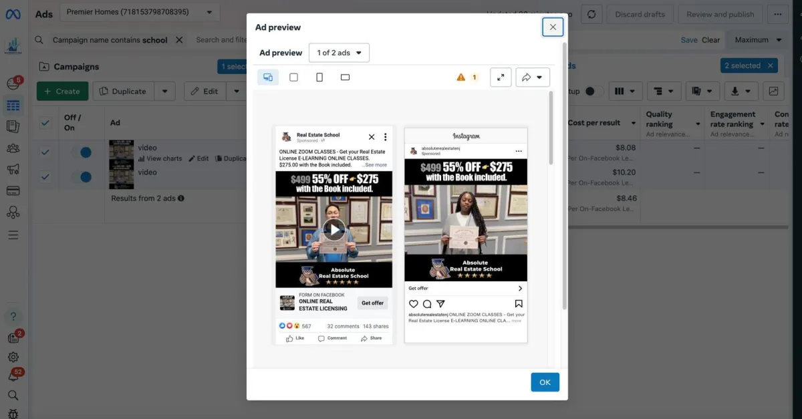The height and width of the screenshot is (419, 802).
Task: Expand the ad preview to full screen
Action: tap(501, 78)
